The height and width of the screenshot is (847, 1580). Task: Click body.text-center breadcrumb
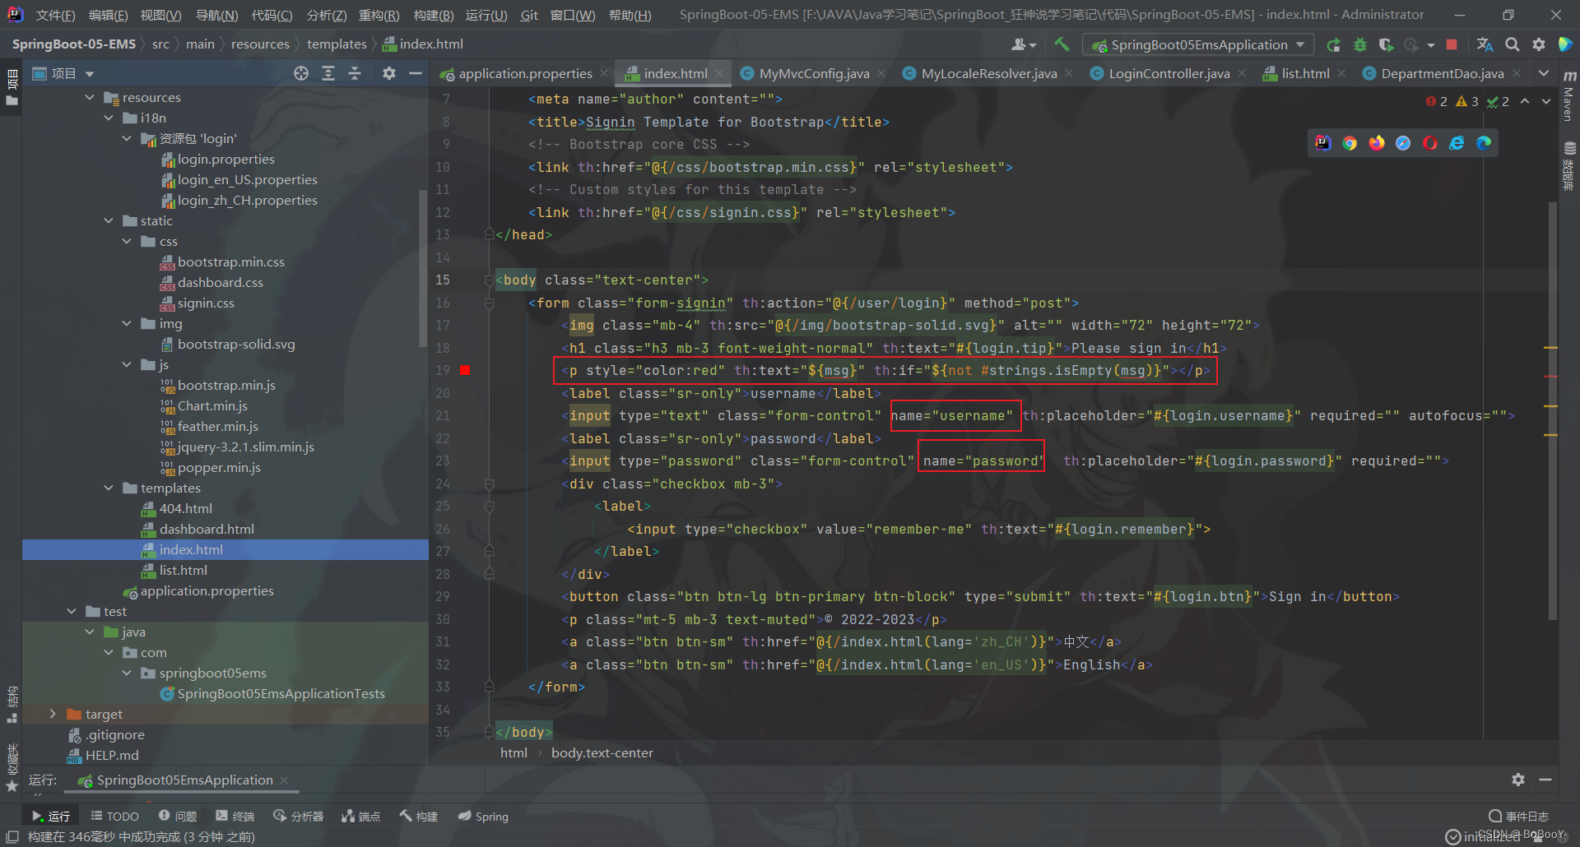pos(602,752)
